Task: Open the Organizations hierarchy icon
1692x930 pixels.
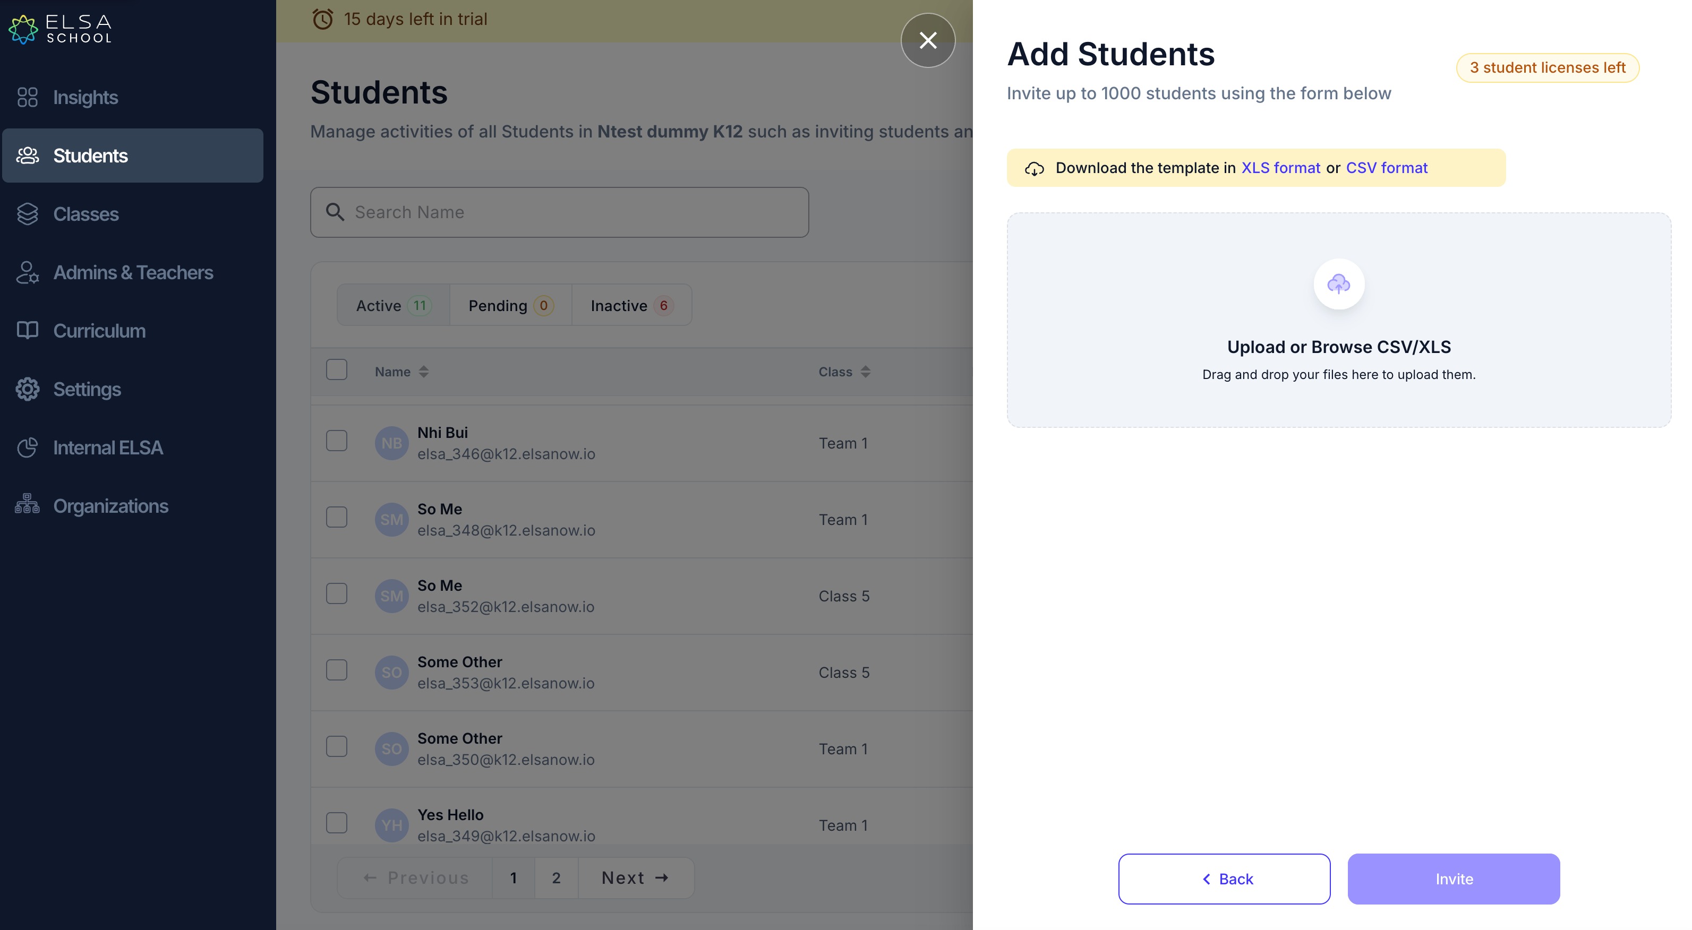Action: [x=27, y=504]
